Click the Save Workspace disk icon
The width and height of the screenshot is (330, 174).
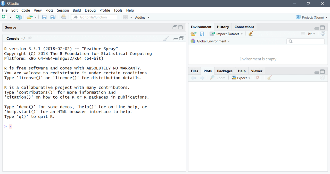coord(202,34)
